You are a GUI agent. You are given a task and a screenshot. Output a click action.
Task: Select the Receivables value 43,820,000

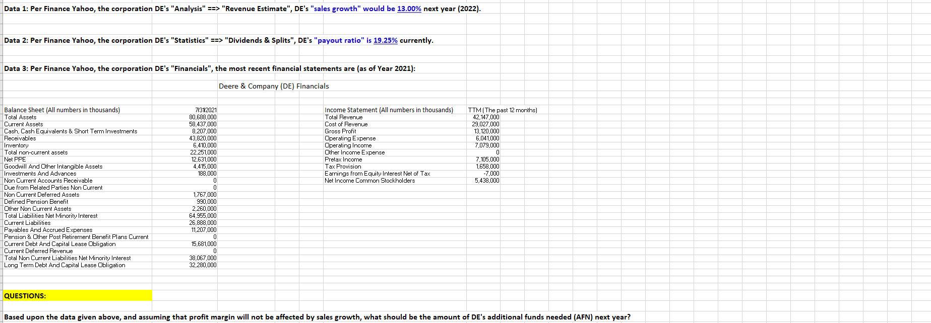(203, 138)
